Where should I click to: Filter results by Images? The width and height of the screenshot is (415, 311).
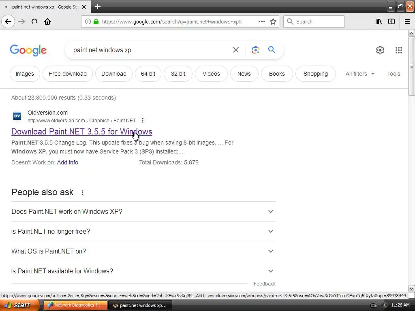click(x=25, y=74)
